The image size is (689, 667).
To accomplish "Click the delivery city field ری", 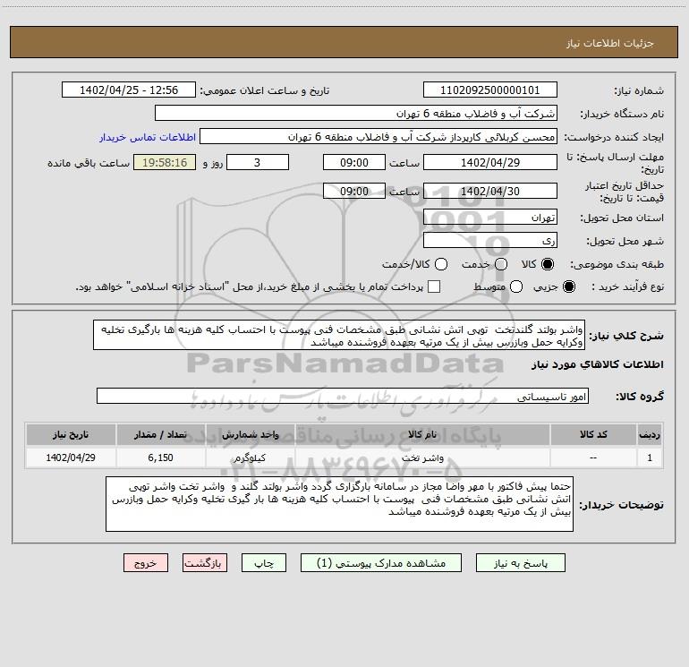I will point(490,241).
